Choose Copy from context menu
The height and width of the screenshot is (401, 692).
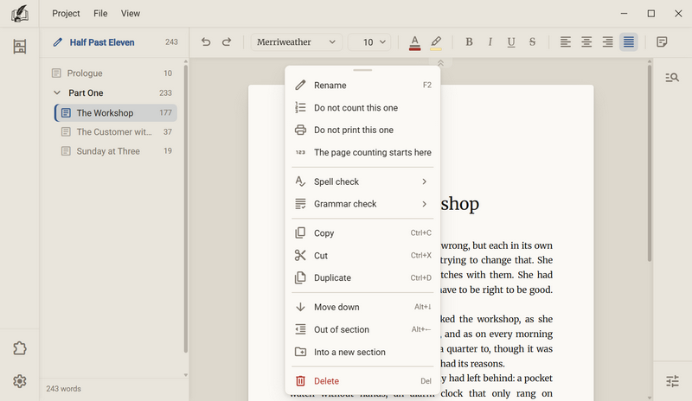[x=362, y=233]
